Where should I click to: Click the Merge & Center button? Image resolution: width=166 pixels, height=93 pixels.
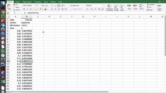tap(77, 9)
